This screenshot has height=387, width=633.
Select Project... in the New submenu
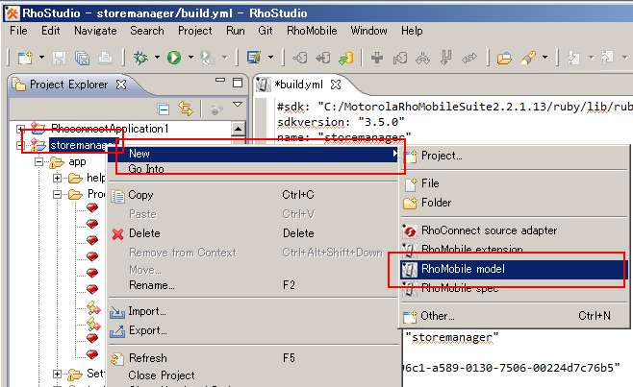tap(515, 156)
